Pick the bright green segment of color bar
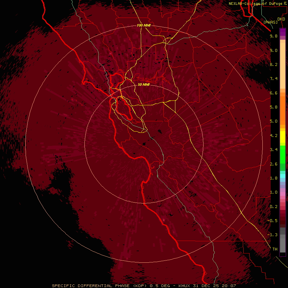This screenshot has width=288, height=288. coord(283,154)
